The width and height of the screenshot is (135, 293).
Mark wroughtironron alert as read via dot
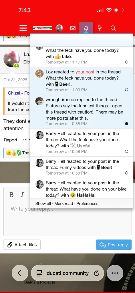click(x=127, y=124)
